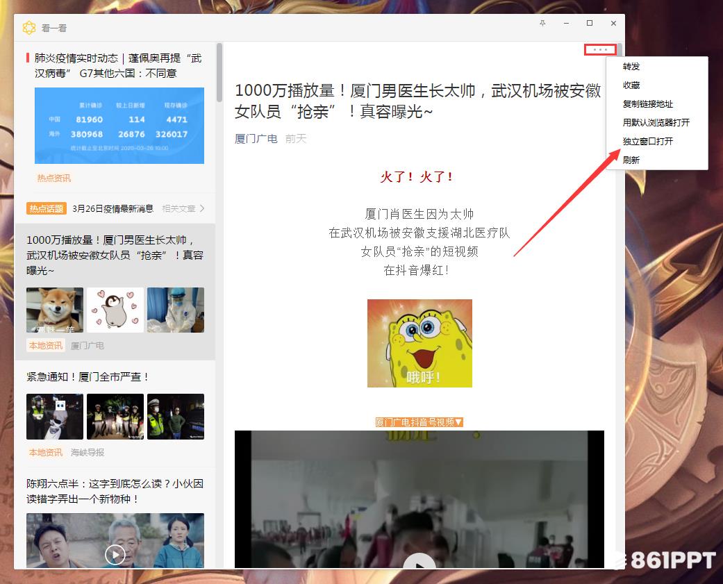Viewport: 723px width, 584px height.
Task: Open the blue epidemic statistics image
Action: (x=119, y=126)
